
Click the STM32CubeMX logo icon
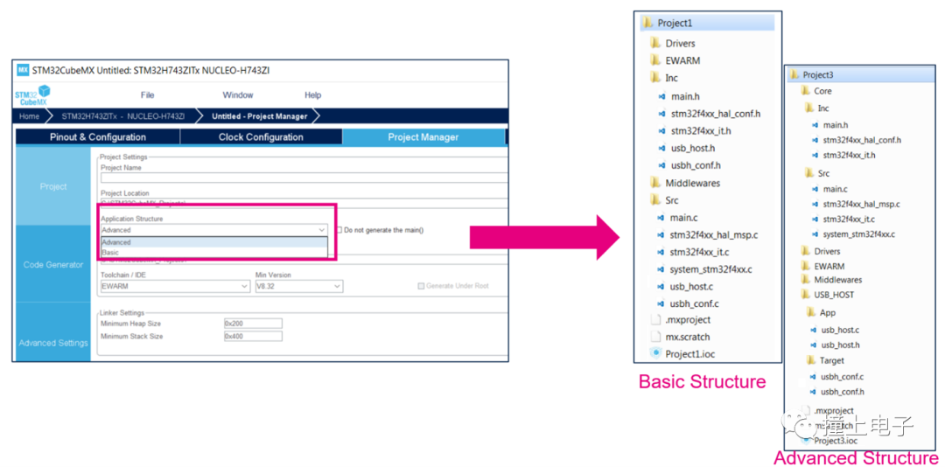tap(32, 95)
